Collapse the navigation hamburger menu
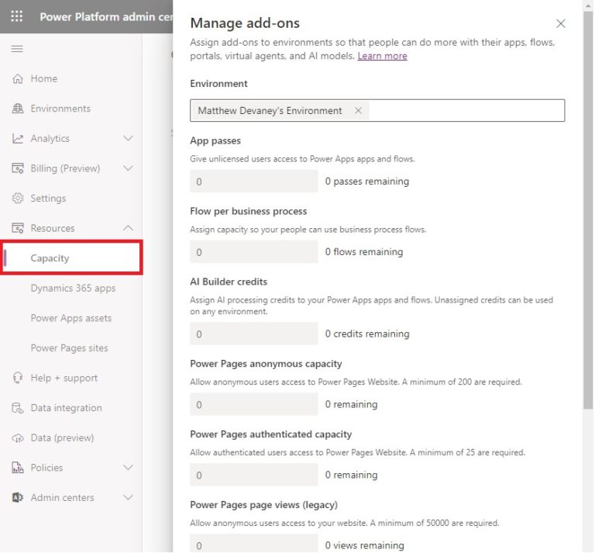Viewport: 595px width, 553px height. click(x=17, y=49)
